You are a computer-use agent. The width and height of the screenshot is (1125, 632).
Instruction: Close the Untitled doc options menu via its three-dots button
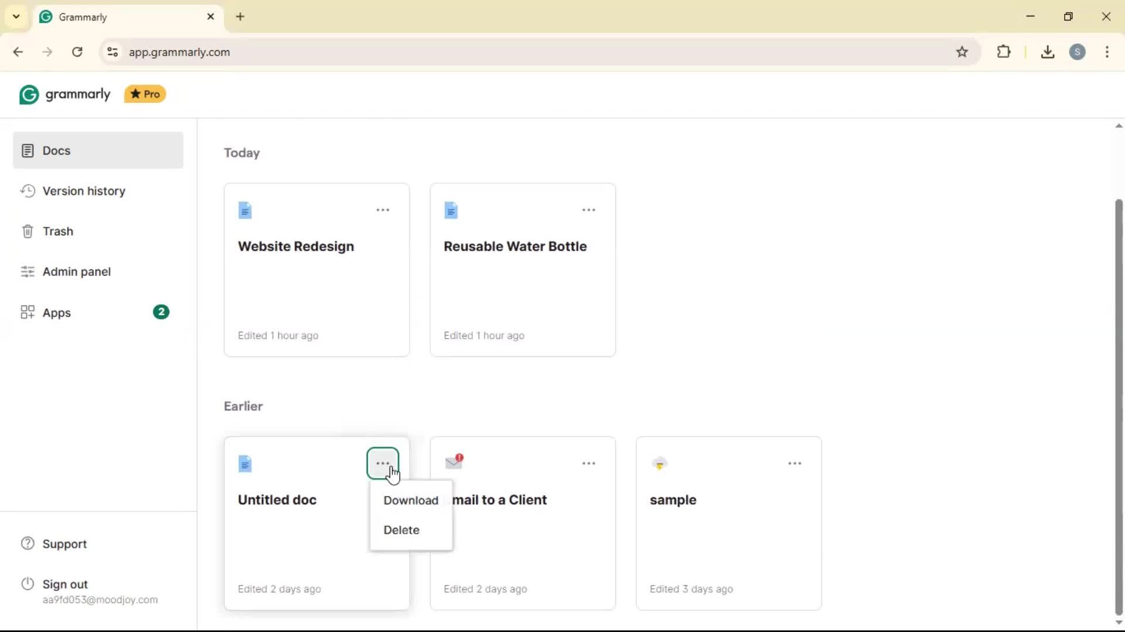pyautogui.click(x=383, y=463)
